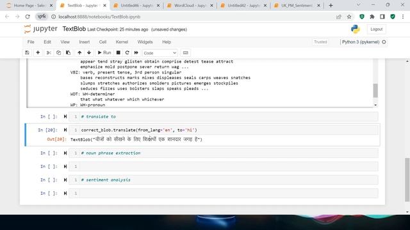Open the Chrome three-dot menu
This screenshot has width=410, height=230.
click(x=403, y=17)
